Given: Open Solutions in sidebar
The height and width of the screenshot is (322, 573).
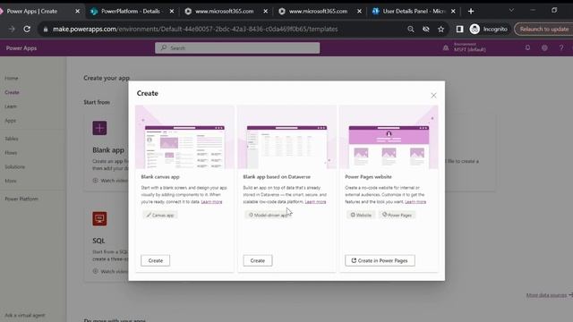Looking at the screenshot, I should click(14, 167).
